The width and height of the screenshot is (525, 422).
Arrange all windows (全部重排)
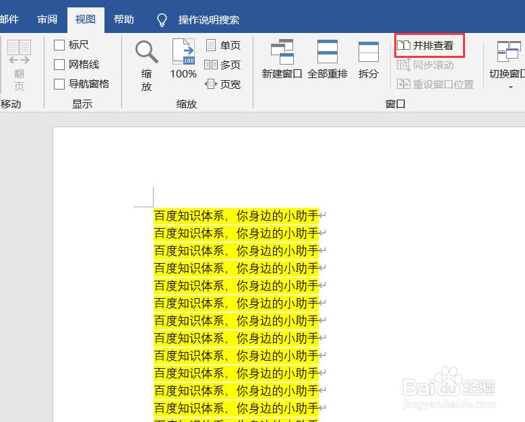tap(327, 59)
